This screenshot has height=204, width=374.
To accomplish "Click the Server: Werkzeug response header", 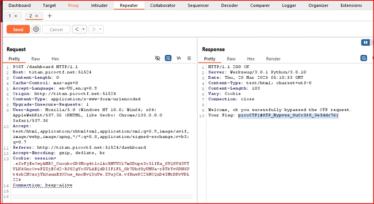I will (257, 72).
